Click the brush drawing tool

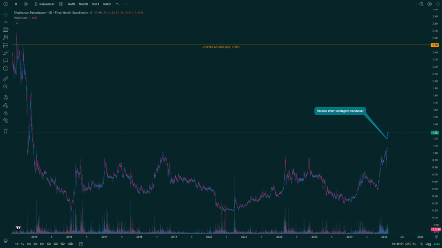click(5, 53)
